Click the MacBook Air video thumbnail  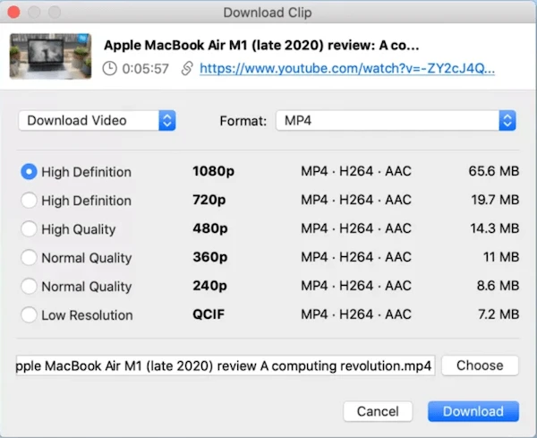pos(51,56)
